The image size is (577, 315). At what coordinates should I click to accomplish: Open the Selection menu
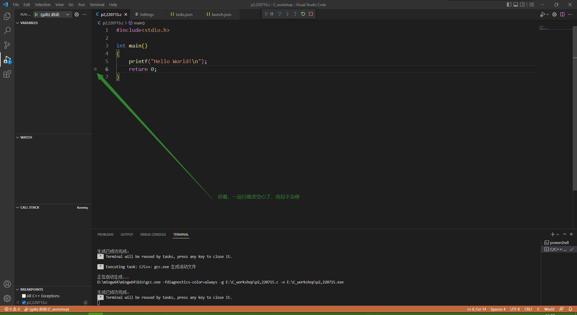point(43,5)
